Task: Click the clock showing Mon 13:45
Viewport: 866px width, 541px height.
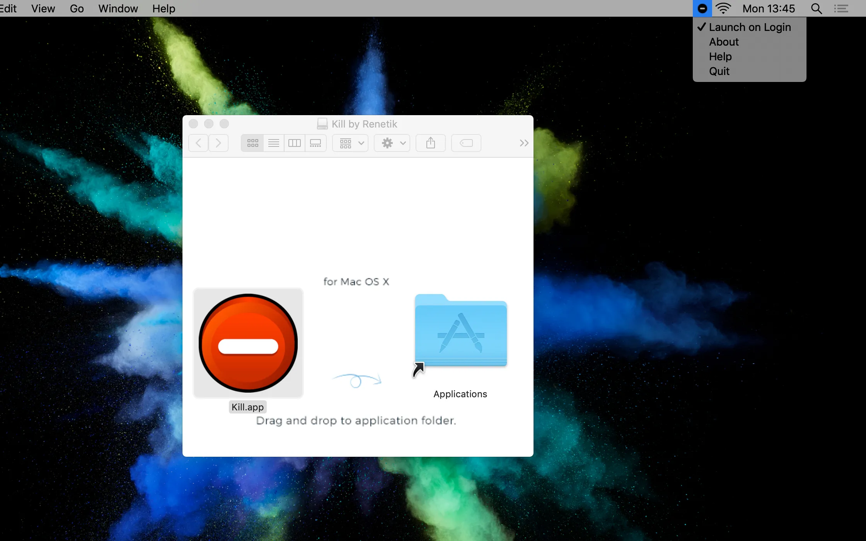Action: point(769,9)
